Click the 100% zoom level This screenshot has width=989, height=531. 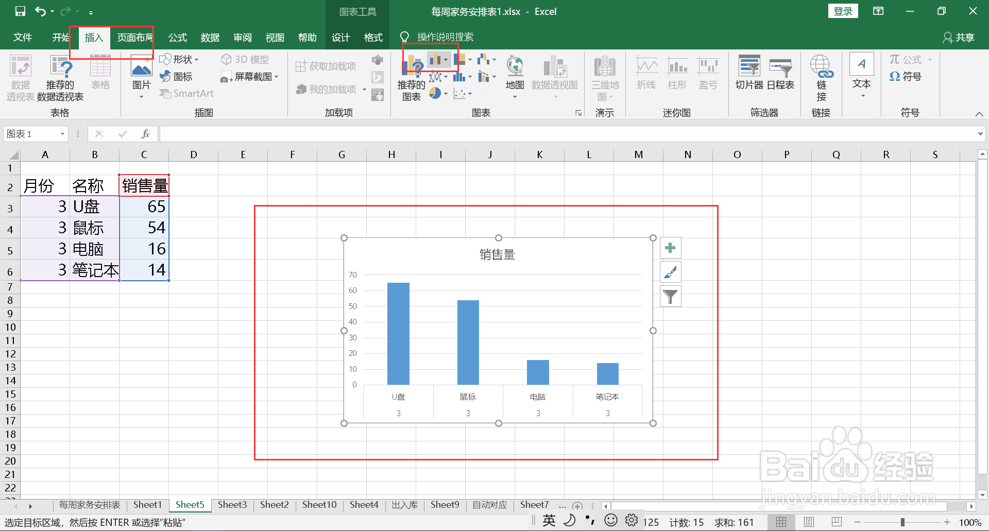pyautogui.click(x=970, y=522)
